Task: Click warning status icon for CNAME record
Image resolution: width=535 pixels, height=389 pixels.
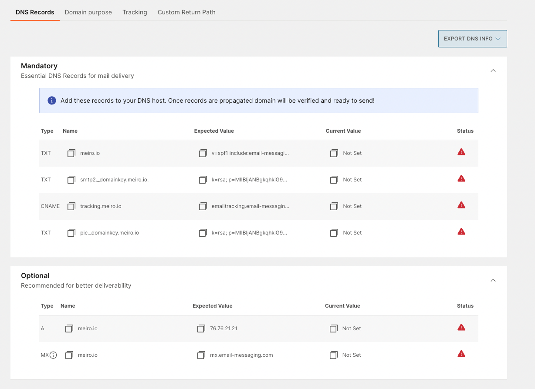Action: [x=461, y=205]
